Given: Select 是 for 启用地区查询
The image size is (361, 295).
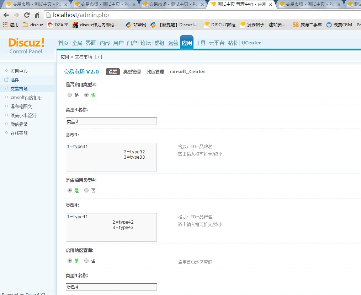Looking at the screenshot, I should tap(69, 261).
